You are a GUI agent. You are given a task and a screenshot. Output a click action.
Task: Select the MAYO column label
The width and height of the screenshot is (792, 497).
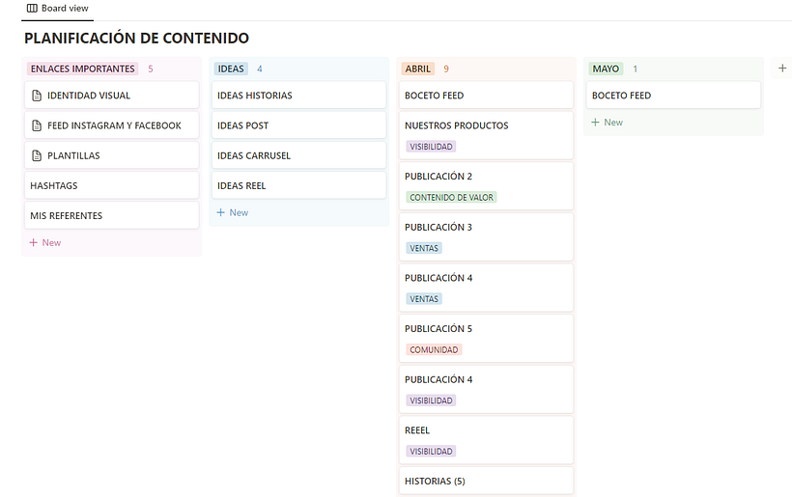[606, 69]
